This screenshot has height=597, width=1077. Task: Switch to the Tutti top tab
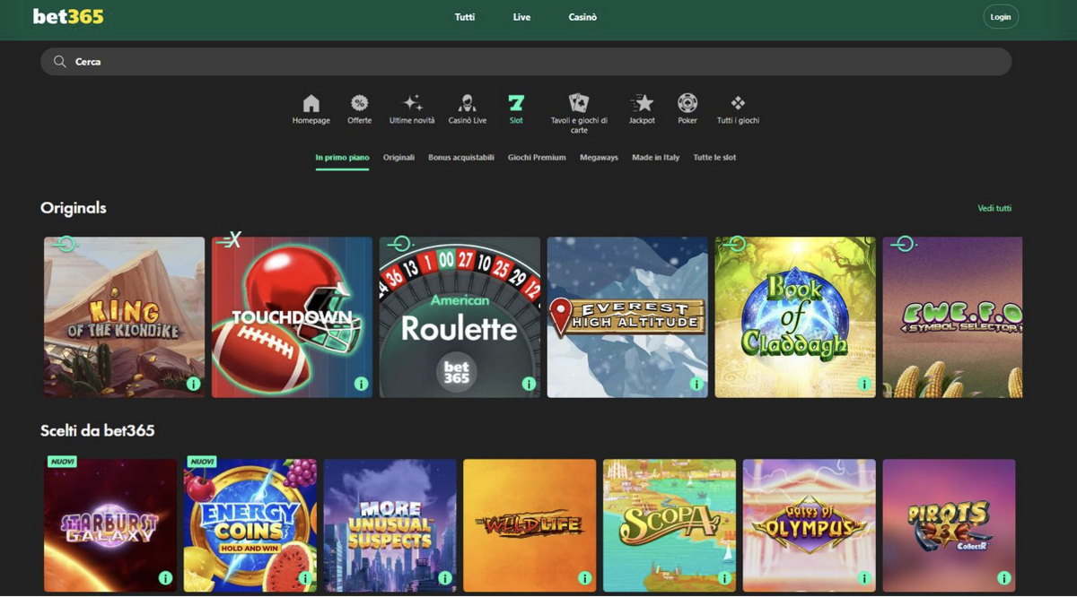(x=465, y=17)
